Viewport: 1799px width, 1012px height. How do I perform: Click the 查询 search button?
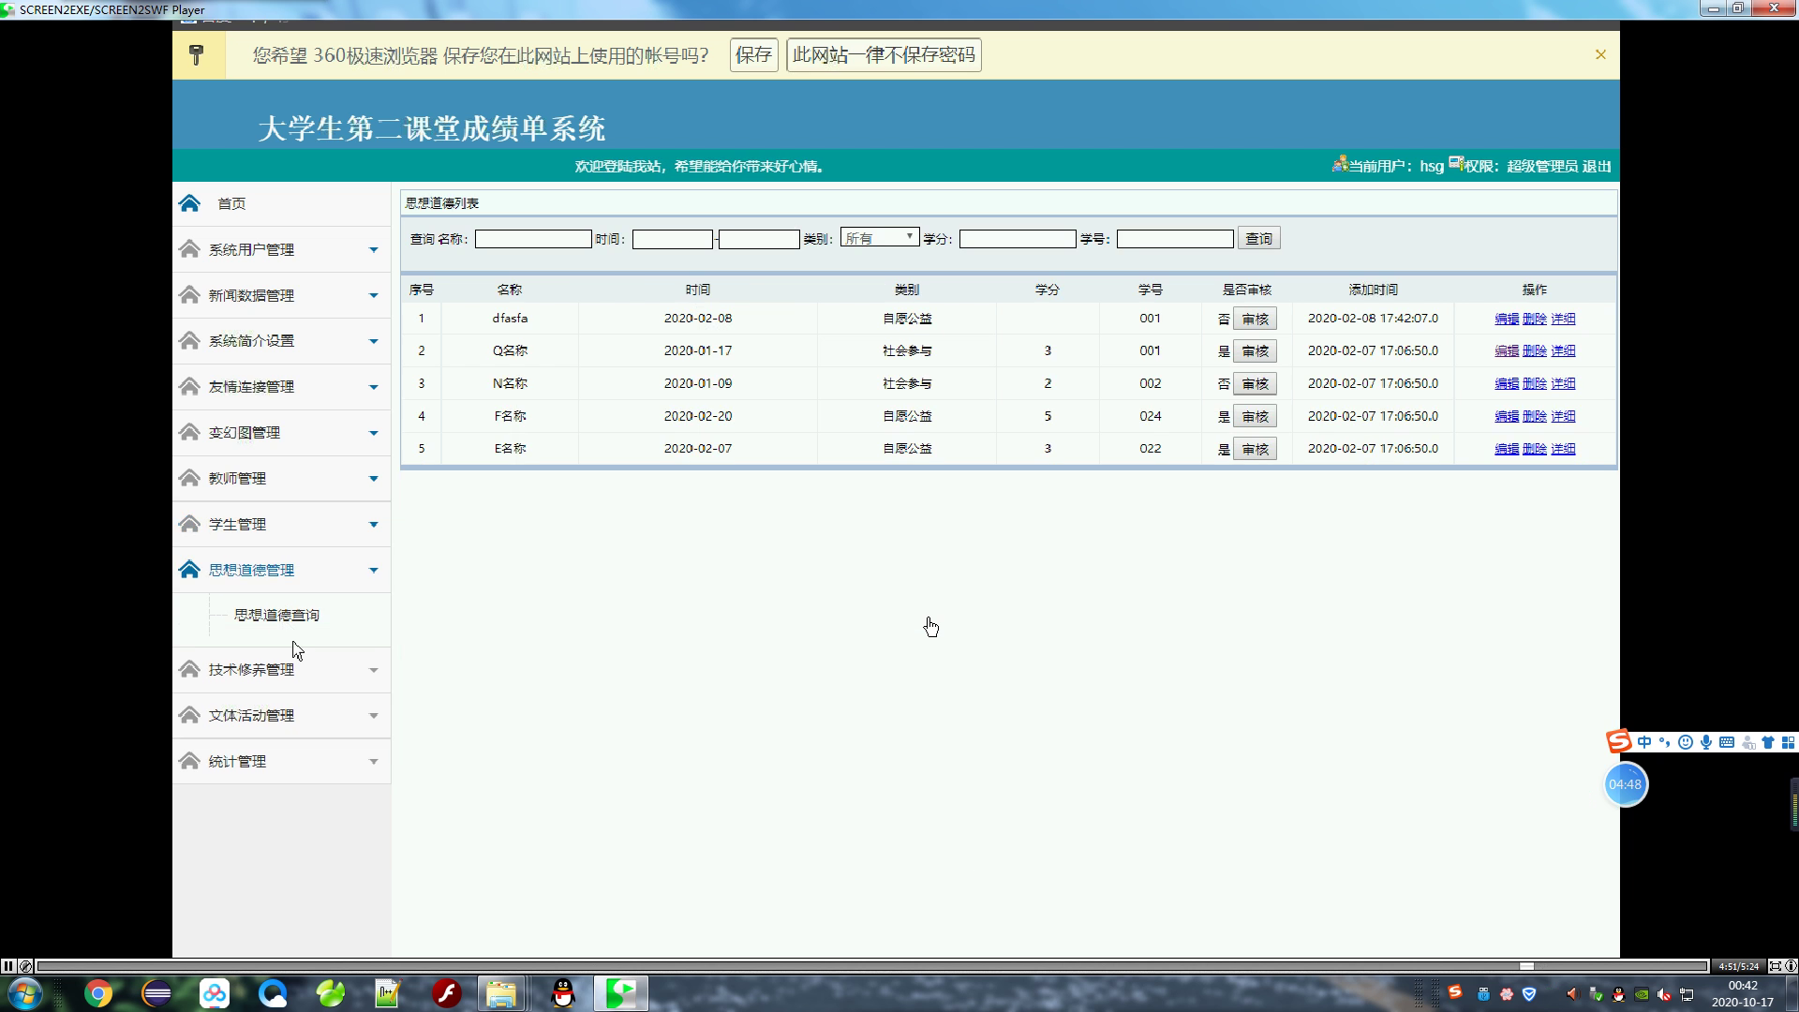point(1258,239)
